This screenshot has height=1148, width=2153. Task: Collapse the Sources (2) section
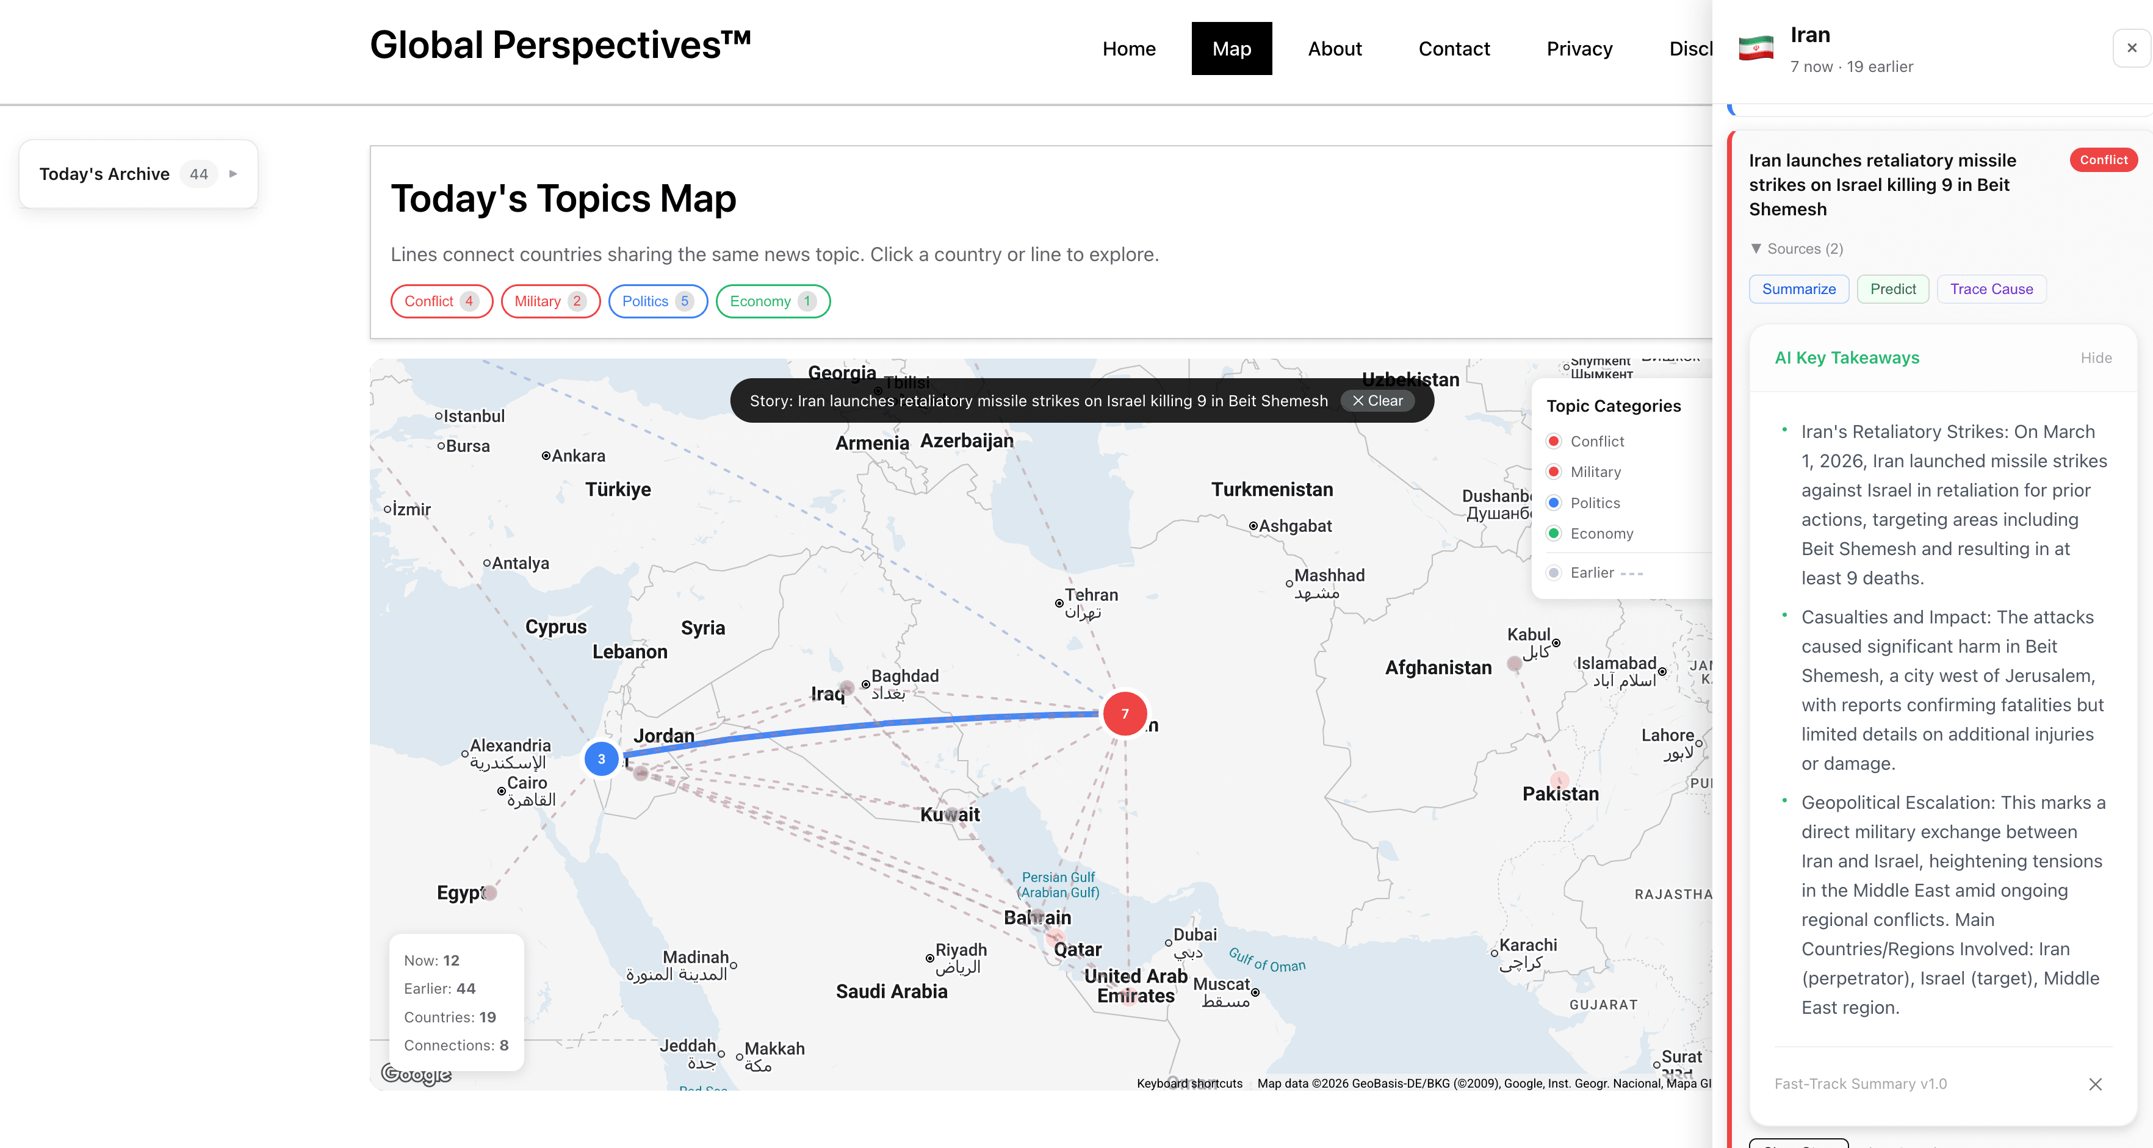click(1797, 248)
